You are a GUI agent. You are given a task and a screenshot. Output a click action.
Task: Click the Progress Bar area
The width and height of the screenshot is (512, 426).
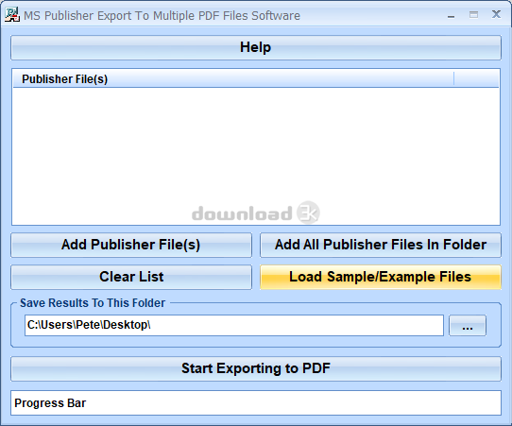pos(256,403)
